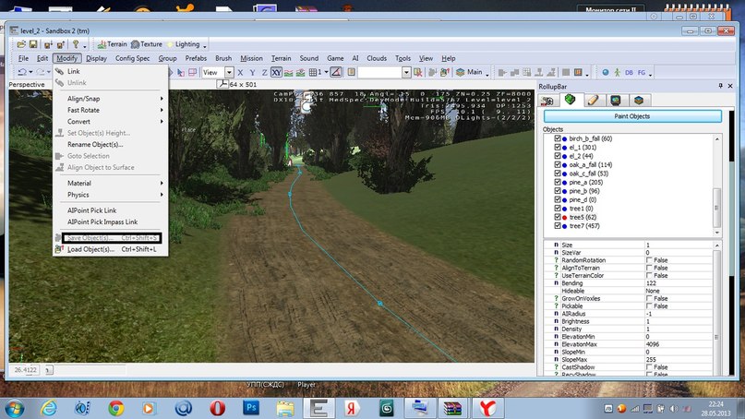
Task: Open the Windows Start menu
Action: pyautogui.click(x=14, y=408)
